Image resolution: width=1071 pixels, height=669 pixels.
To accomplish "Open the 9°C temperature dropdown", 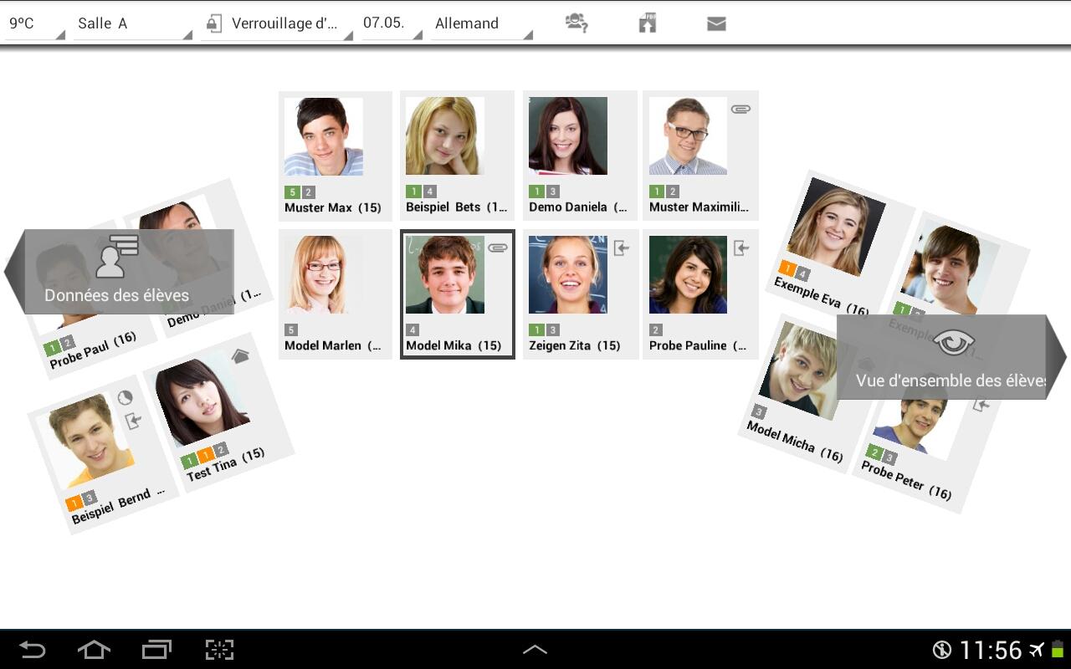I will [x=35, y=23].
